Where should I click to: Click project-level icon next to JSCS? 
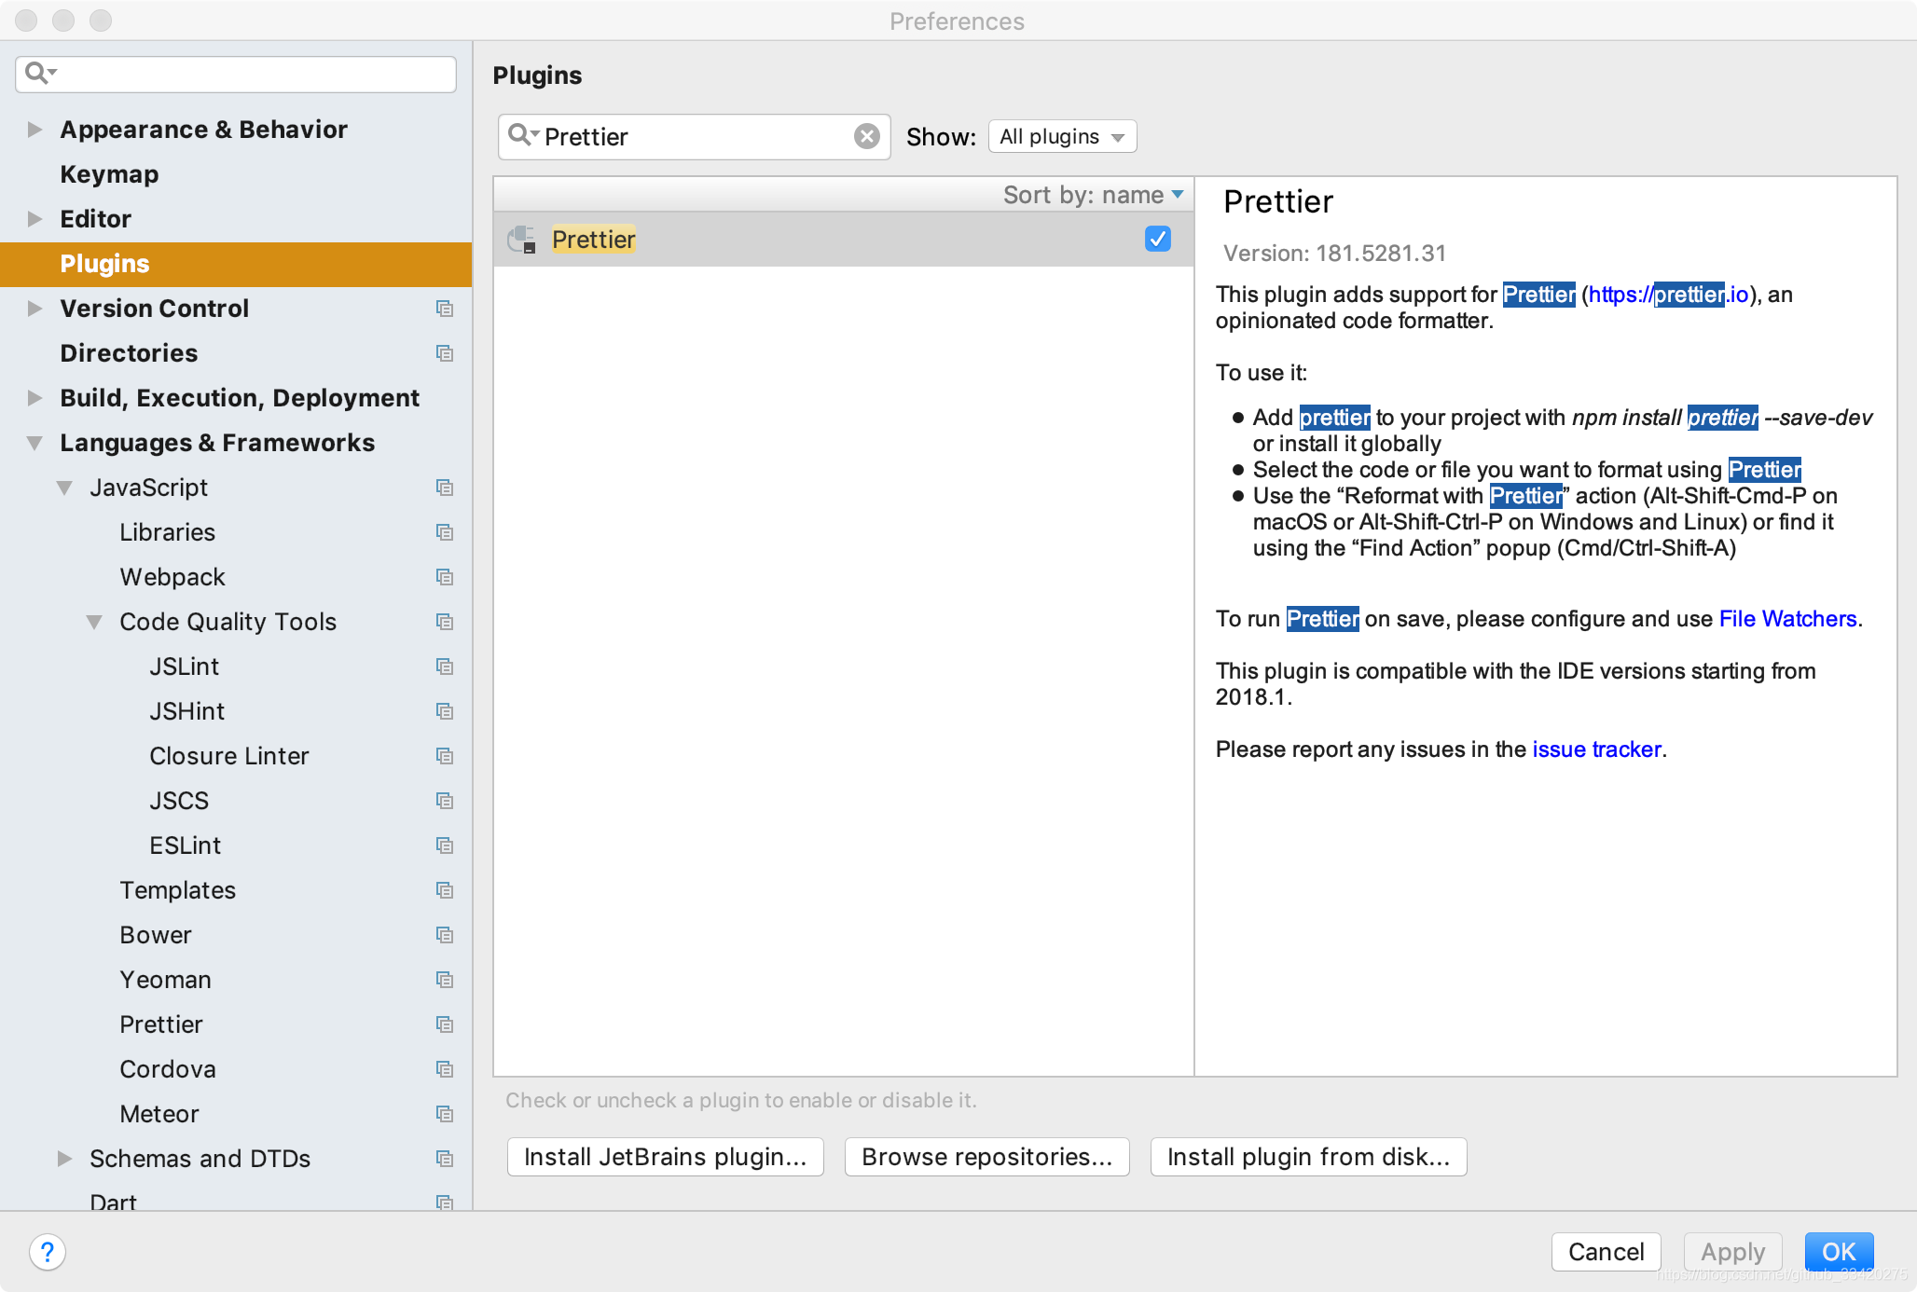coord(445,801)
